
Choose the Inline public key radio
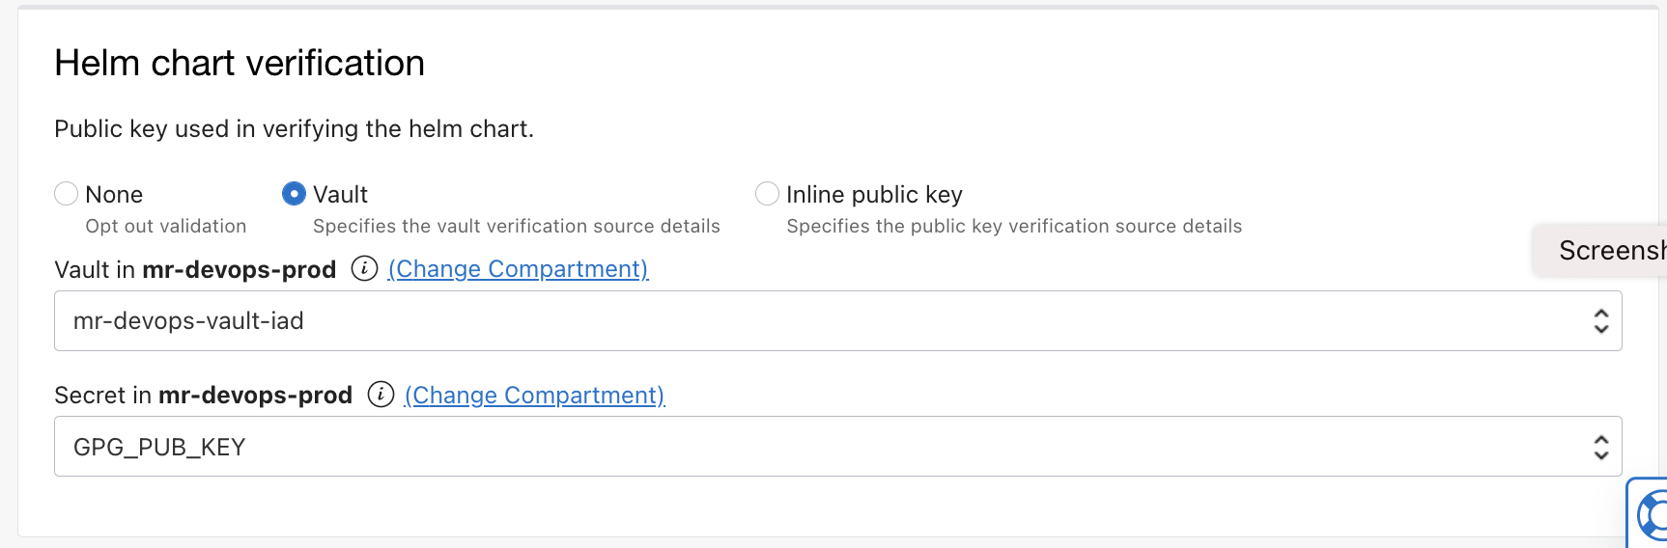[x=767, y=194]
